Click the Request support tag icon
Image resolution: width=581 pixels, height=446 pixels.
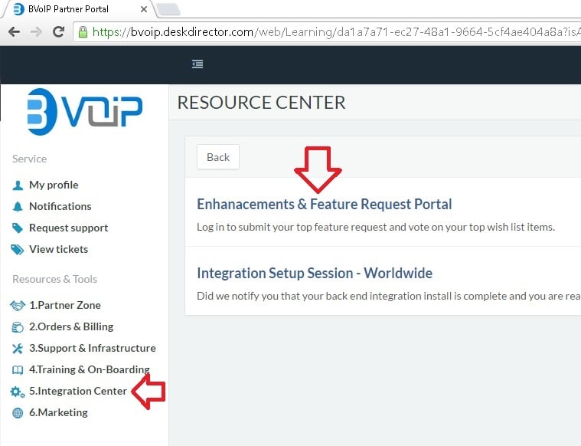point(18,228)
